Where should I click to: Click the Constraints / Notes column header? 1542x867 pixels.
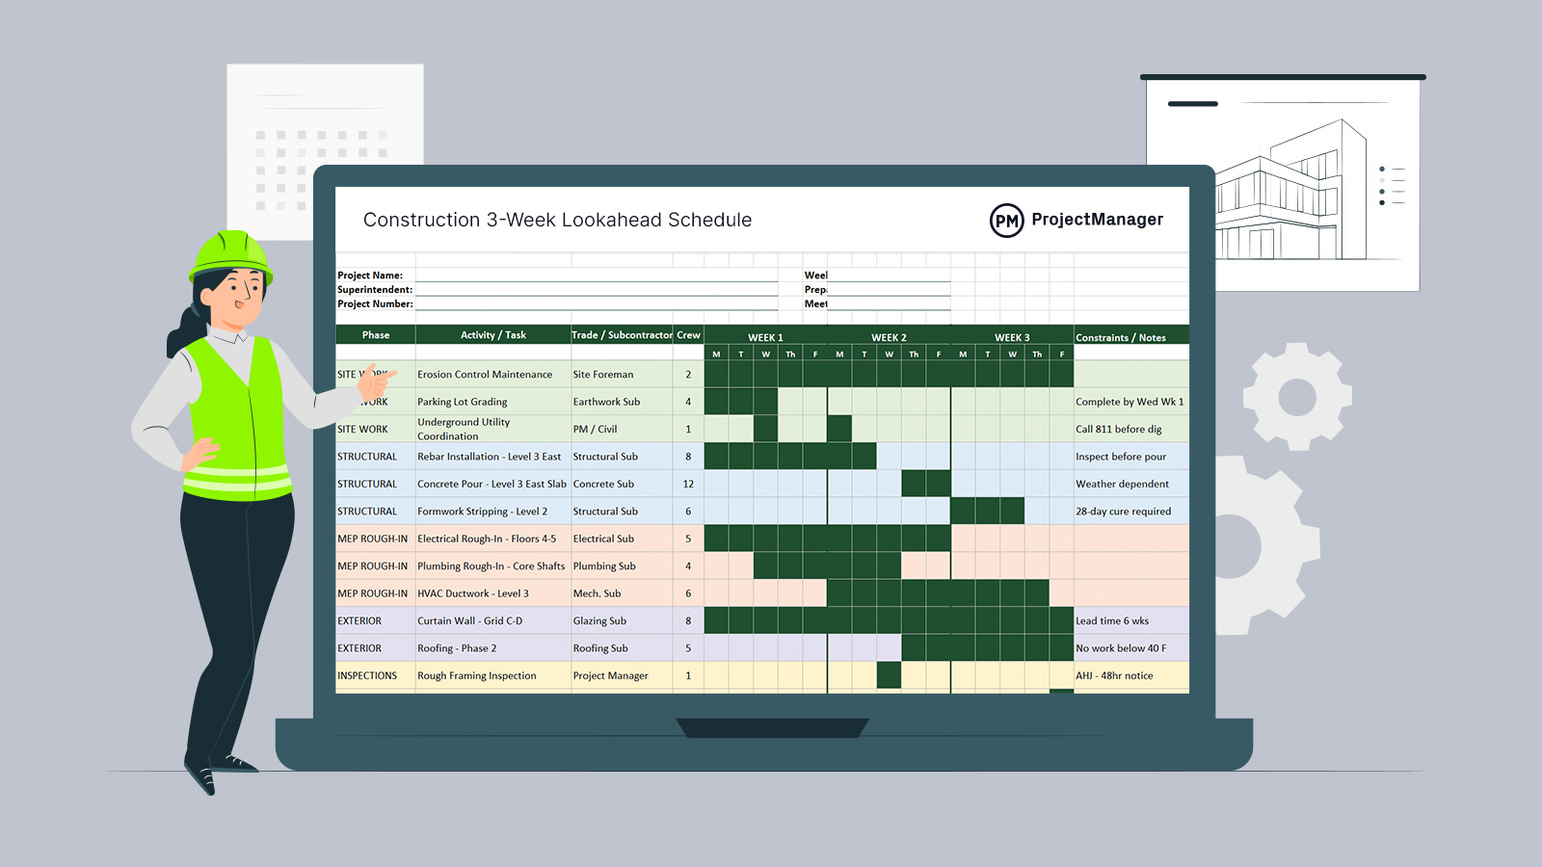1131,337
